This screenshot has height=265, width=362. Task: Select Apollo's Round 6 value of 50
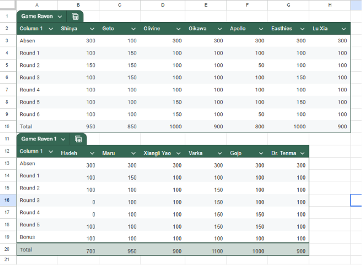coord(247,114)
